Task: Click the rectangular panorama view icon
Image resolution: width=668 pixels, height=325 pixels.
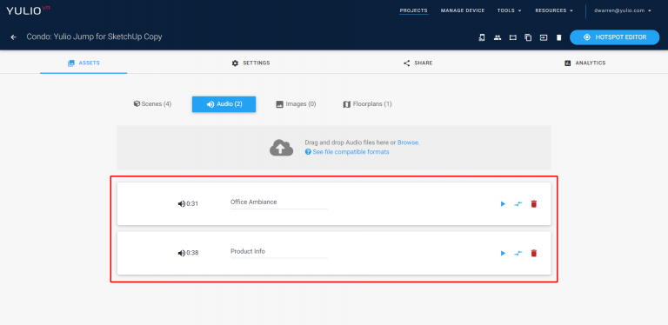Action: pyautogui.click(x=513, y=37)
